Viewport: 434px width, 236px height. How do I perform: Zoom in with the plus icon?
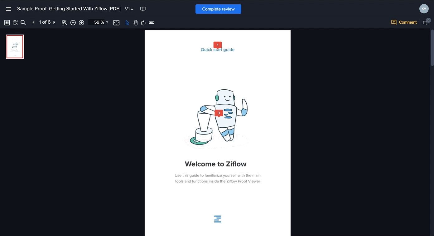[x=81, y=22]
